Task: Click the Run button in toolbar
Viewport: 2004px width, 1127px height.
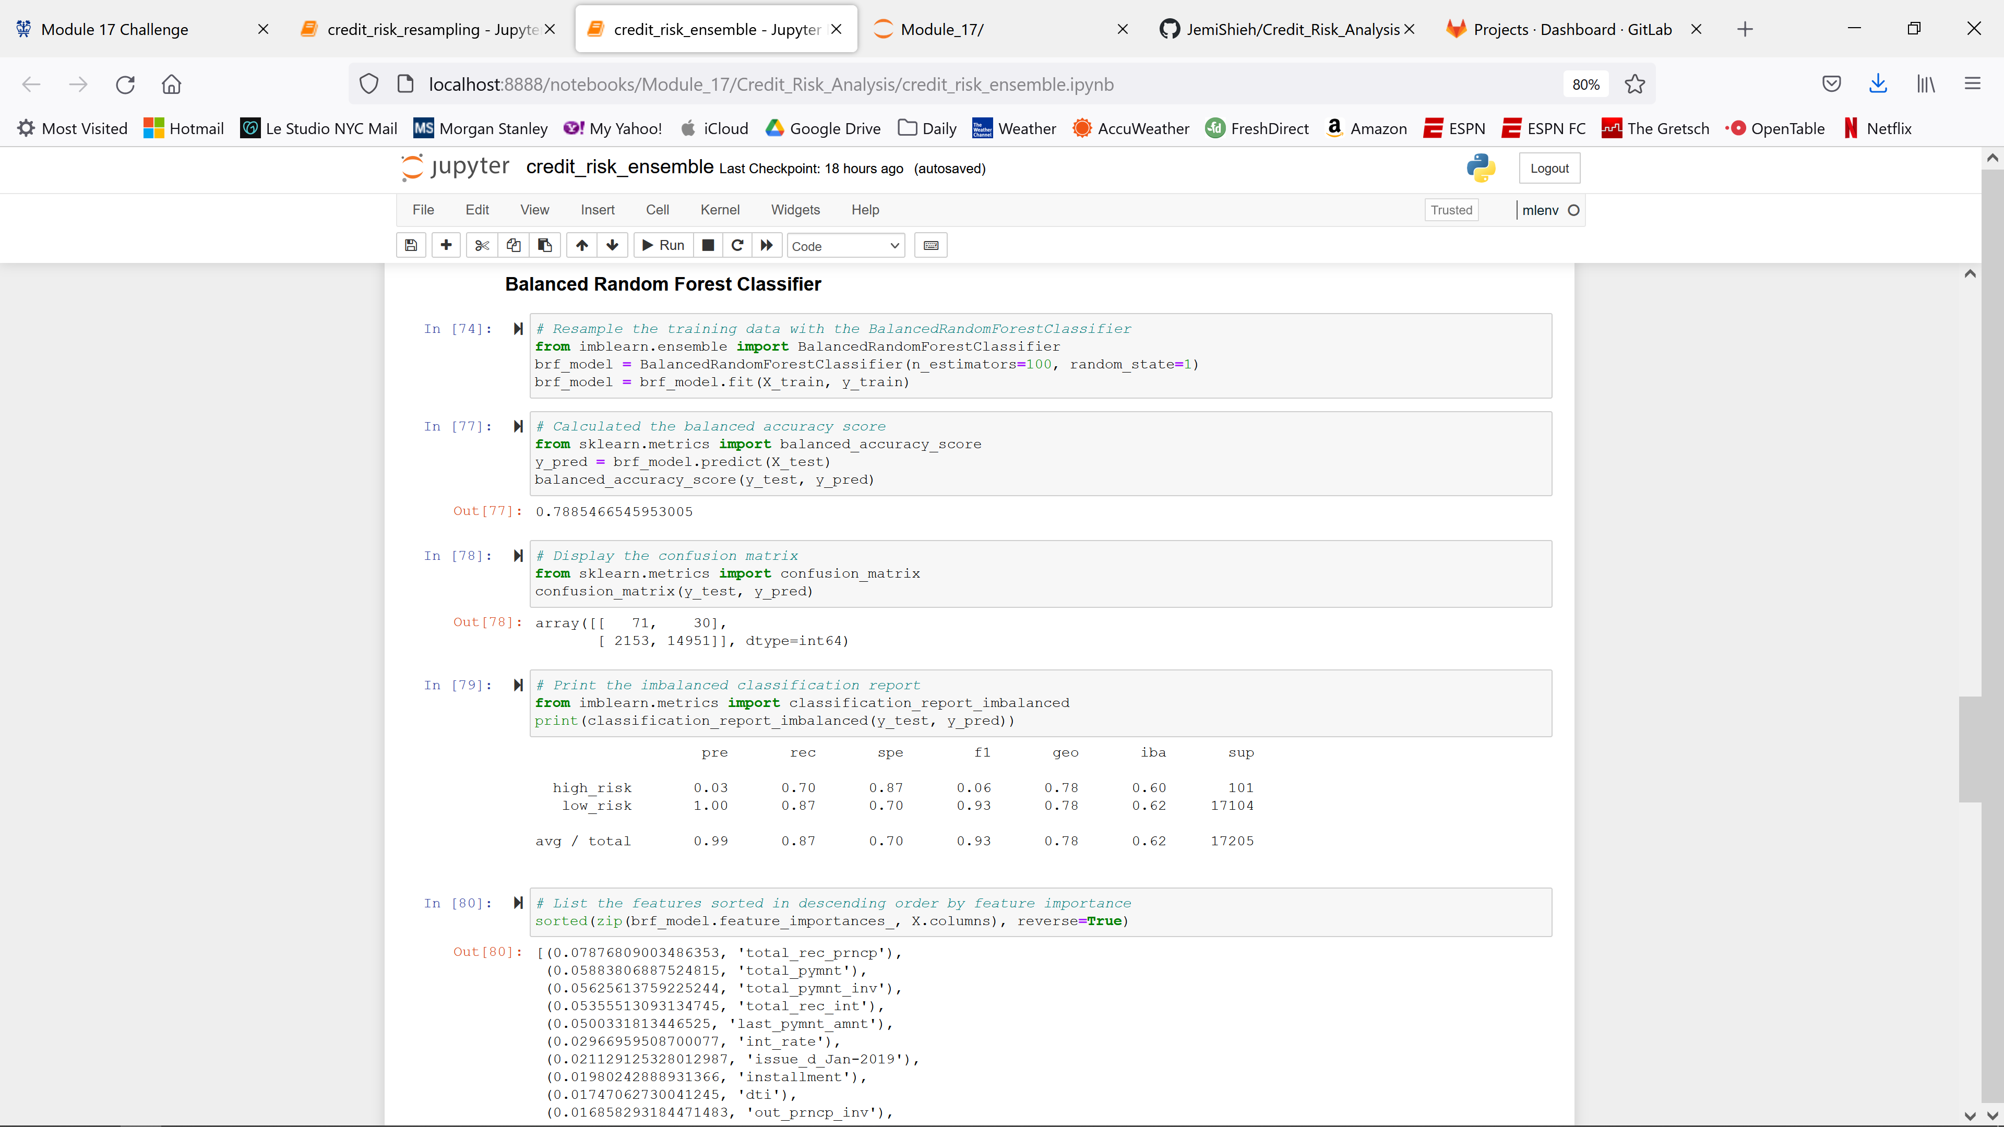Action: pyautogui.click(x=663, y=246)
